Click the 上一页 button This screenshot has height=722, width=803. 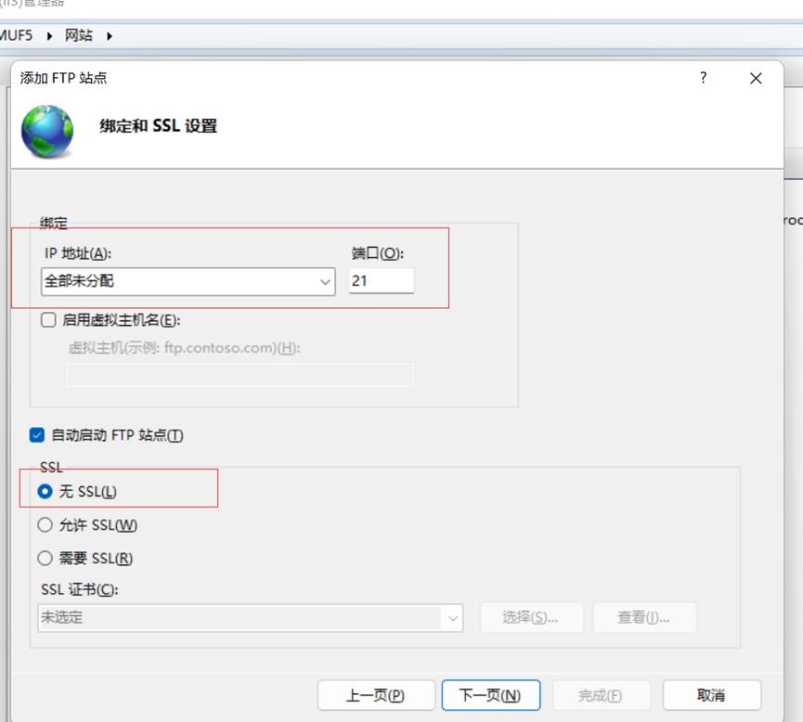tap(377, 694)
